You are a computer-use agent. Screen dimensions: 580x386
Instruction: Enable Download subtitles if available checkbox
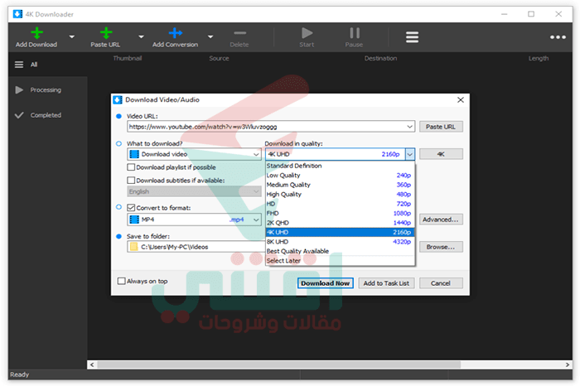pyautogui.click(x=131, y=180)
